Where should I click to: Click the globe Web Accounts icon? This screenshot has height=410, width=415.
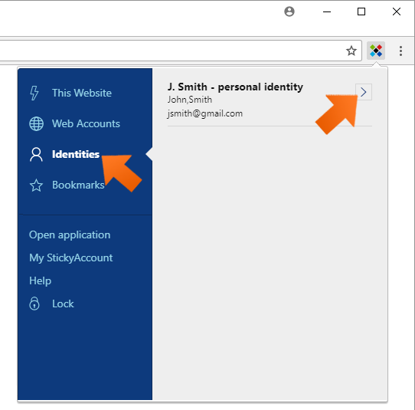click(36, 123)
